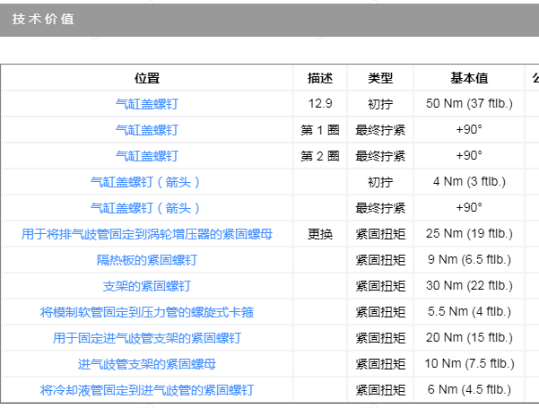Click the 位置 column header
539x408 pixels.
click(147, 78)
